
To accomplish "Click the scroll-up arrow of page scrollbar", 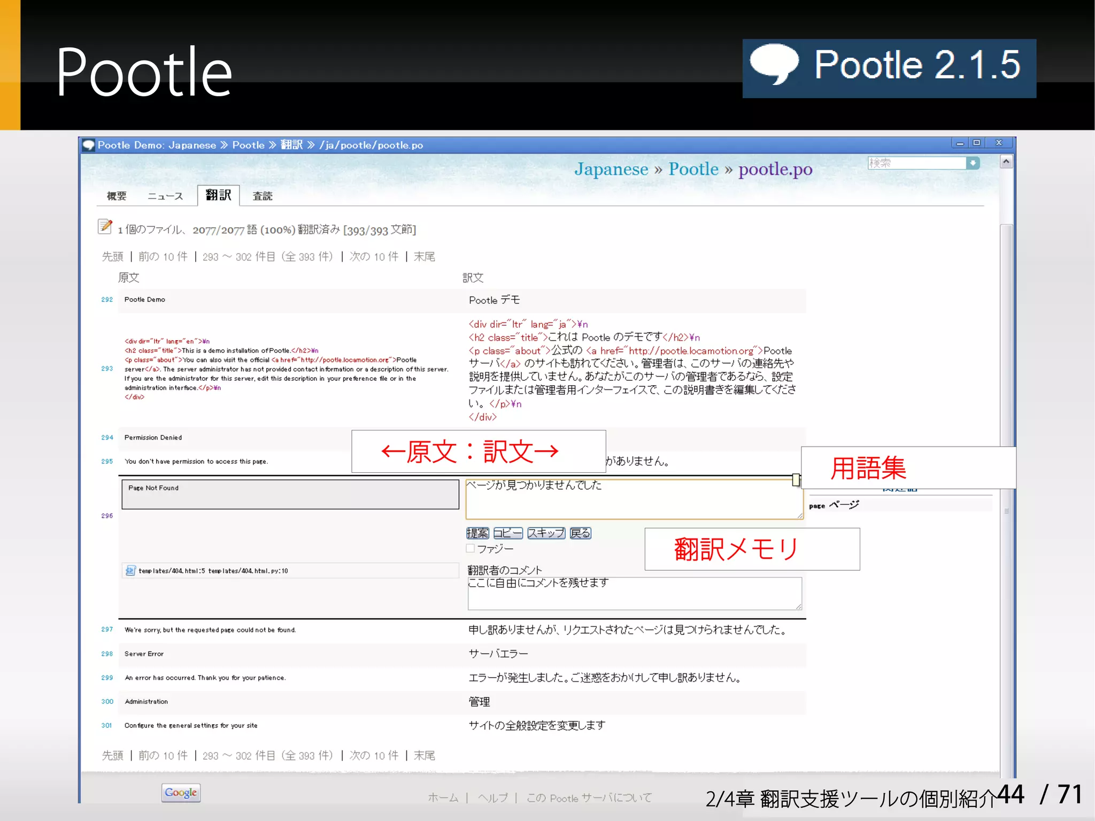I will (x=1006, y=162).
